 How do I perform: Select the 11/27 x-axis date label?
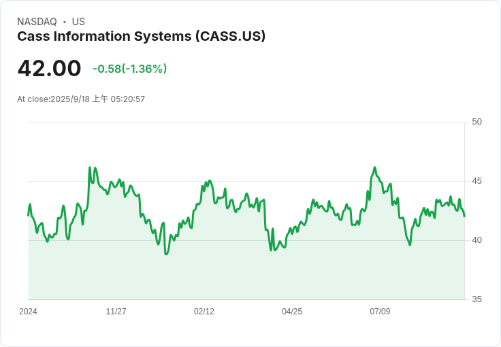click(116, 312)
